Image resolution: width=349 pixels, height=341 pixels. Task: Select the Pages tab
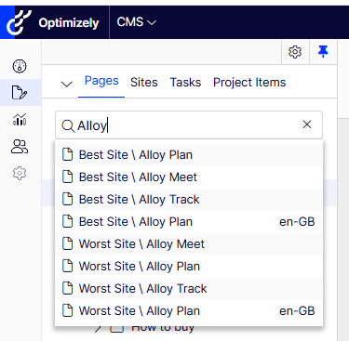[101, 81]
